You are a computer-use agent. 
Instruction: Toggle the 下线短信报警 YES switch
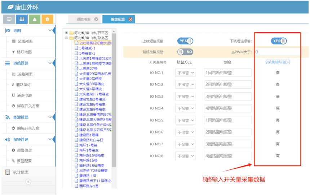[279, 41]
